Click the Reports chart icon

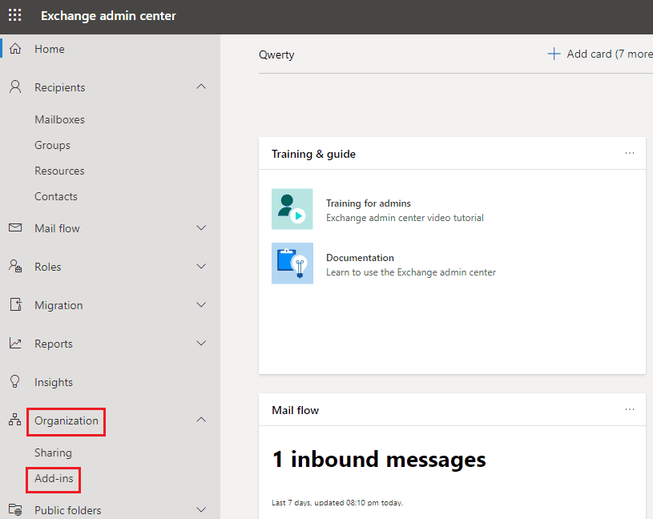pos(15,344)
